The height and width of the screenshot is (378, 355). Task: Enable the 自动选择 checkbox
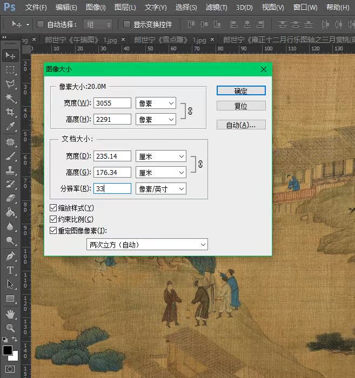(41, 24)
